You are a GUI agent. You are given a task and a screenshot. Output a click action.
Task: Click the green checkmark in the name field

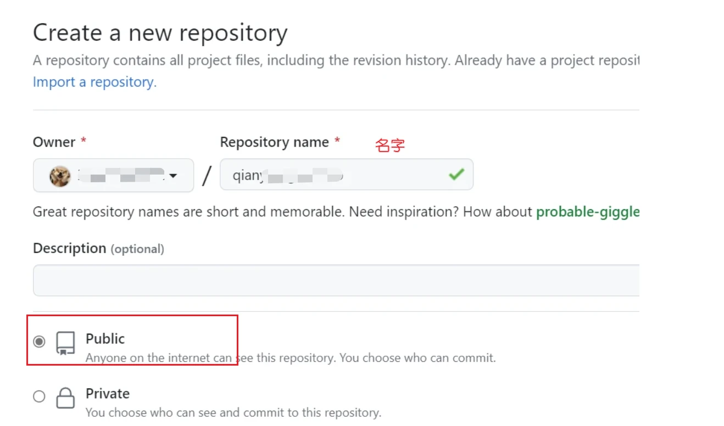tap(456, 175)
